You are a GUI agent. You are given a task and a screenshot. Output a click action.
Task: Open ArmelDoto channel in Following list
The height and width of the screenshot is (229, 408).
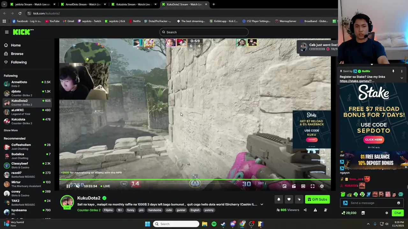pyautogui.click(x=27, y=84)
